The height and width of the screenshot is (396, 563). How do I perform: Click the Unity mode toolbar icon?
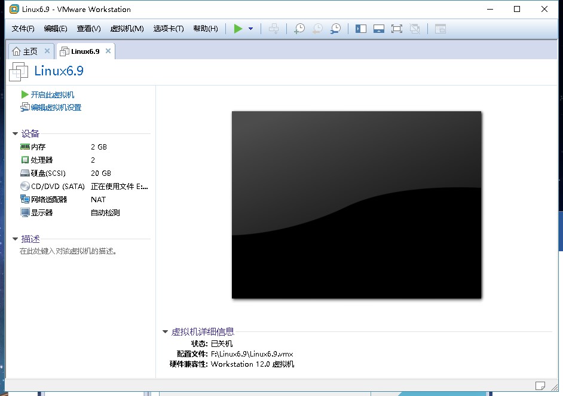[x=415, y=29]
